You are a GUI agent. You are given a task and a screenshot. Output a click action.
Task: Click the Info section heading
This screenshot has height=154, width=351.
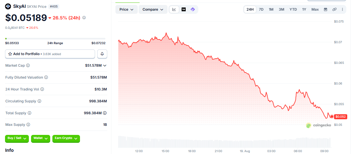pos(9,150)
